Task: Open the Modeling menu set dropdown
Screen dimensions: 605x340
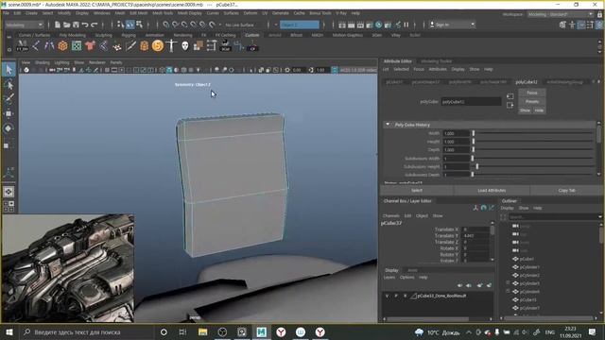Action: (x=24, y=25)
